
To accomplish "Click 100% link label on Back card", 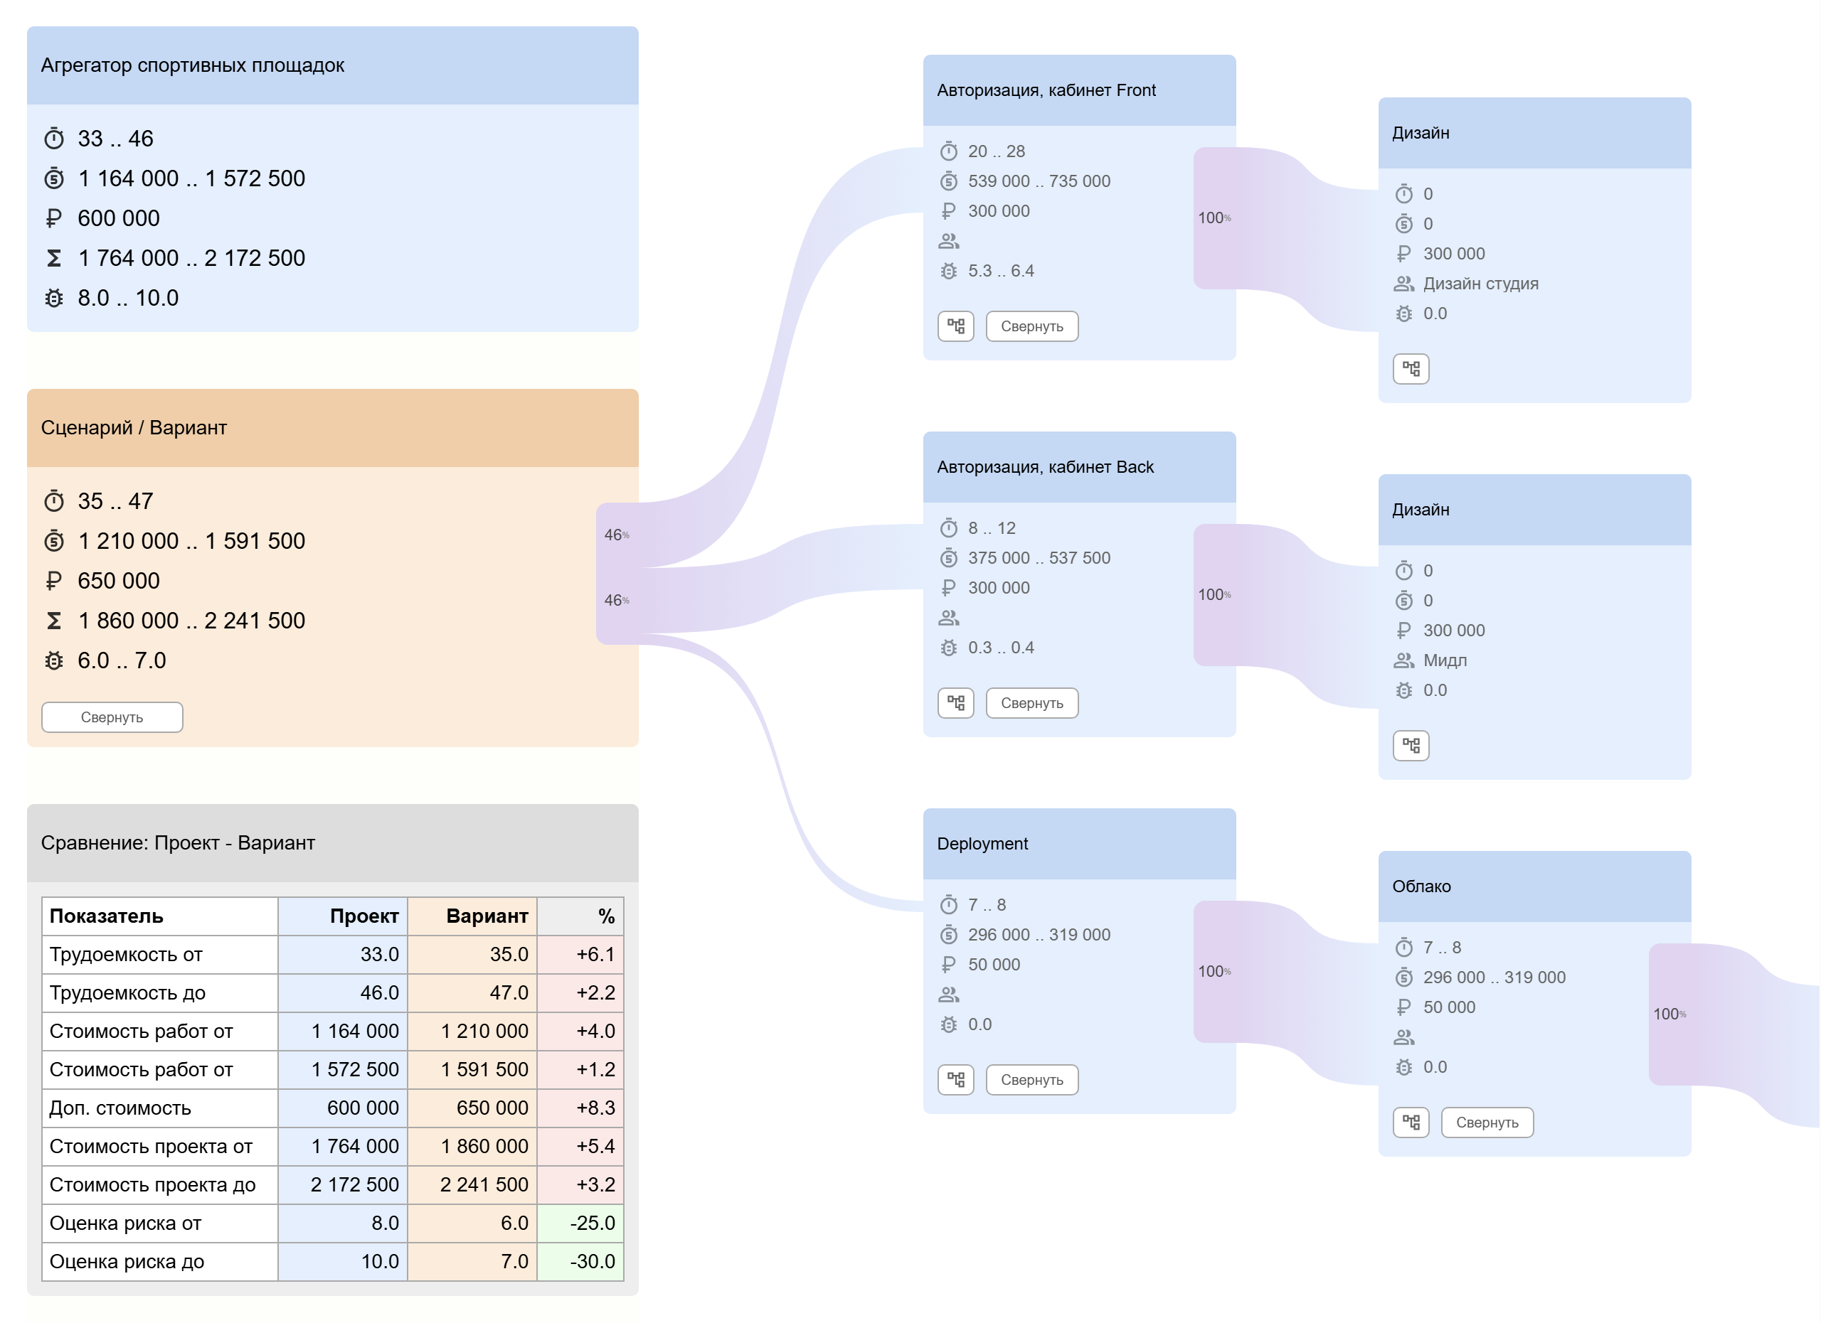I will [x=1214, y=594].
